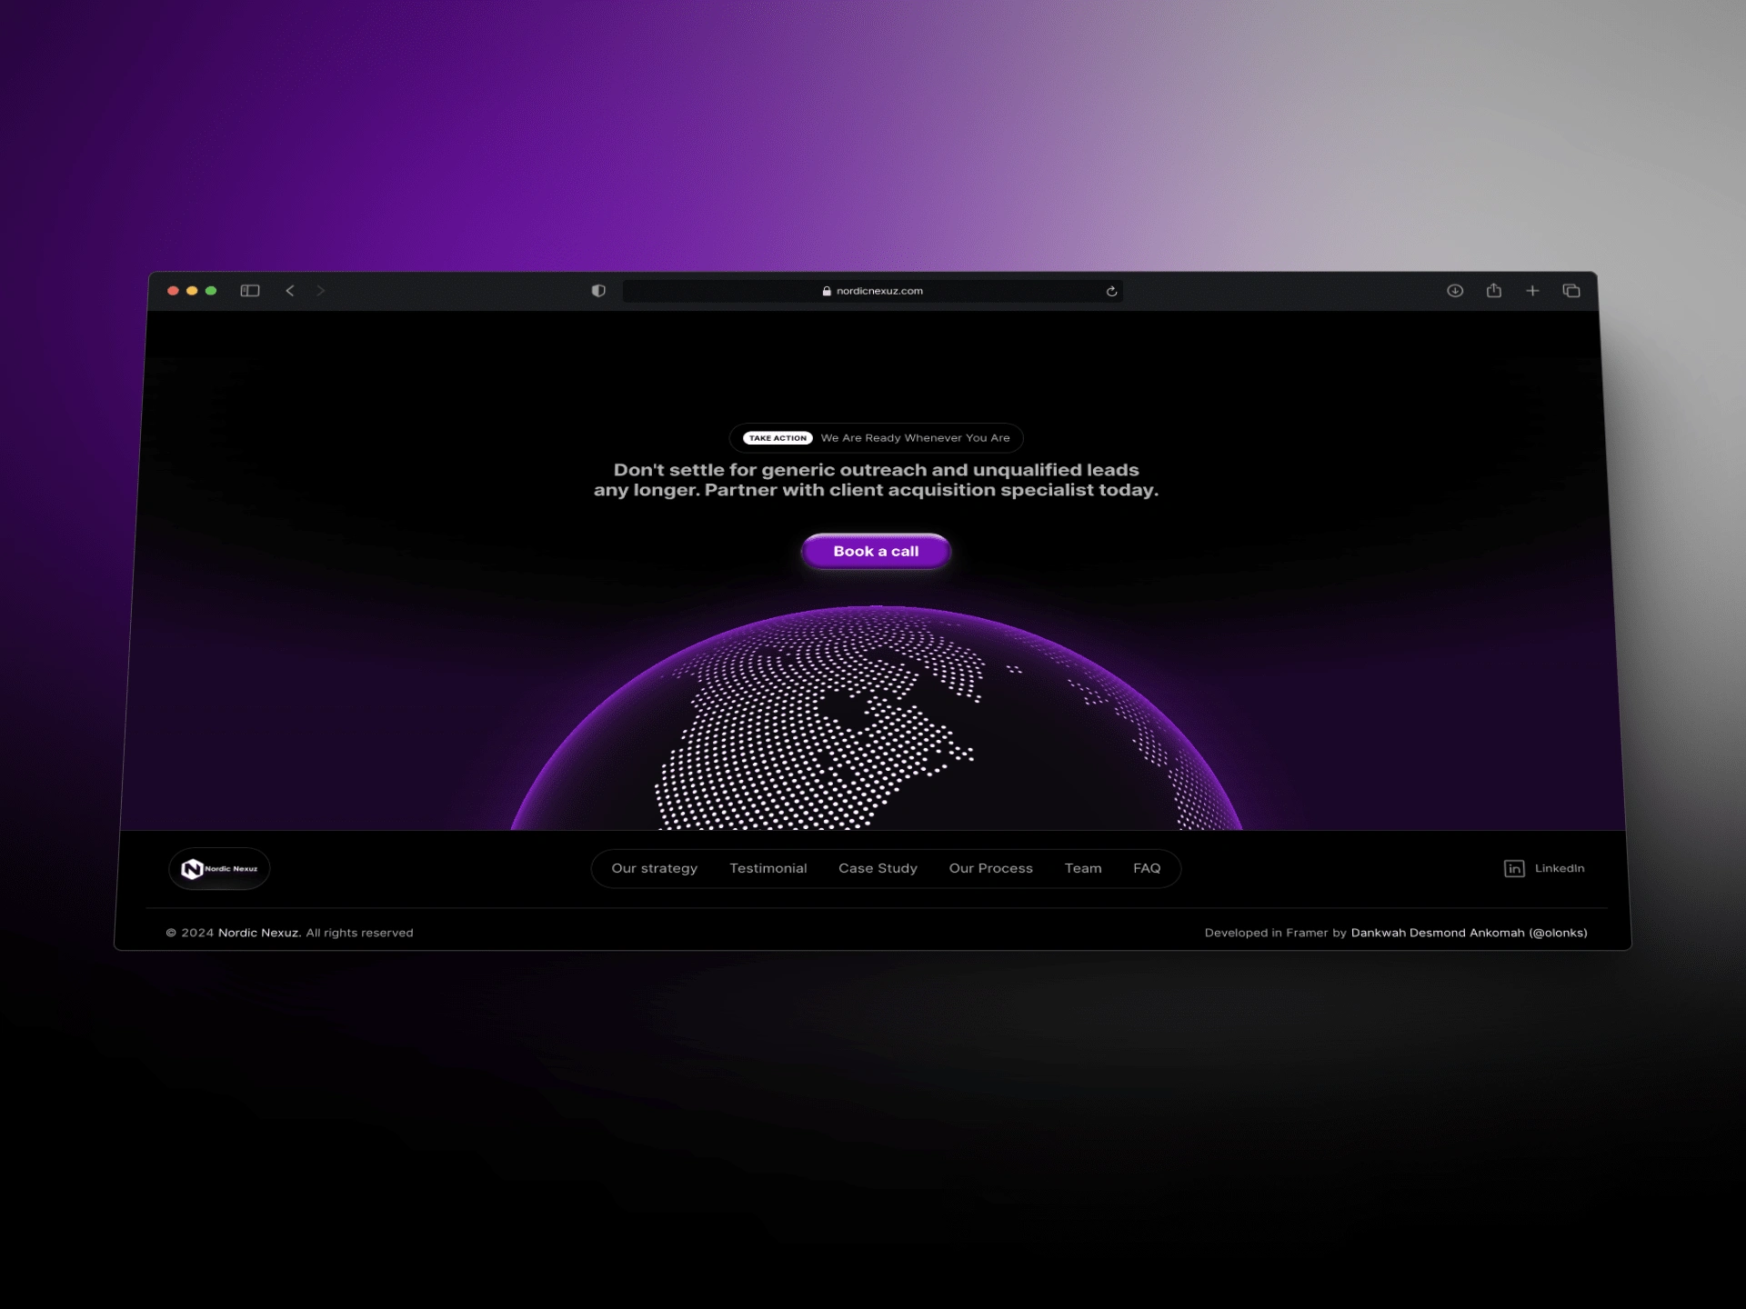1746x1309 pixels.
Task: Click the Nordic Nexuz logo badge
Action: click(219, 869)
